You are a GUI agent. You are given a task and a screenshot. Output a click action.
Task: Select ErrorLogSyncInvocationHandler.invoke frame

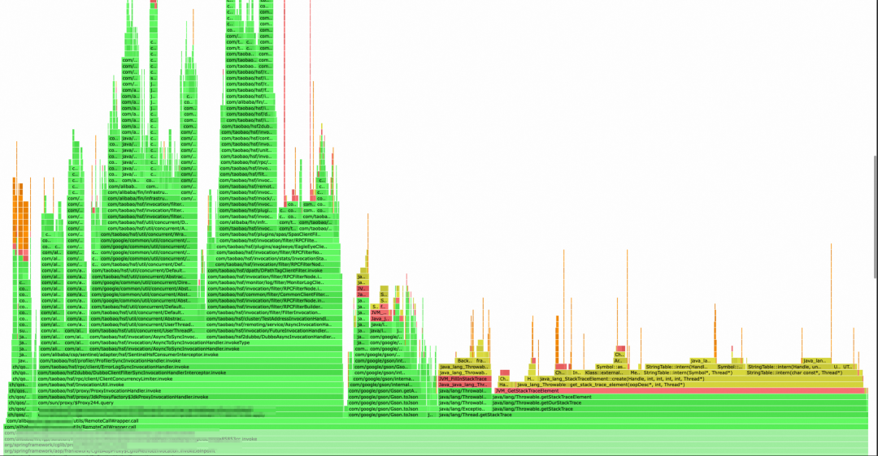pos(189,367)
